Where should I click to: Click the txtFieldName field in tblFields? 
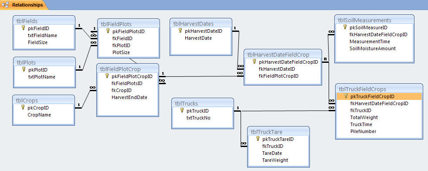(42, 35)
